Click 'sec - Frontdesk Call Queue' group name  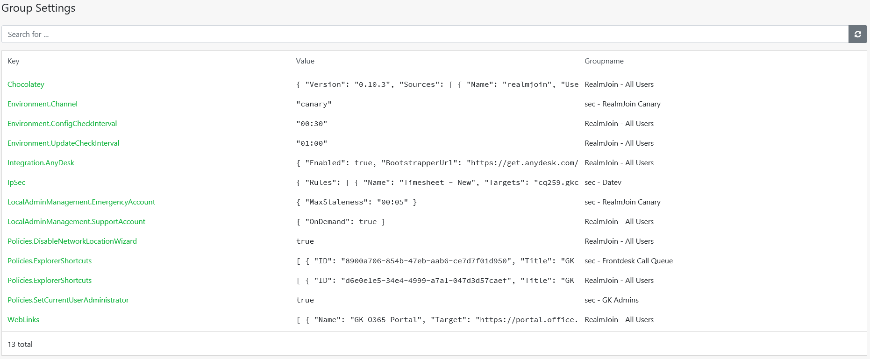(628, 261)
